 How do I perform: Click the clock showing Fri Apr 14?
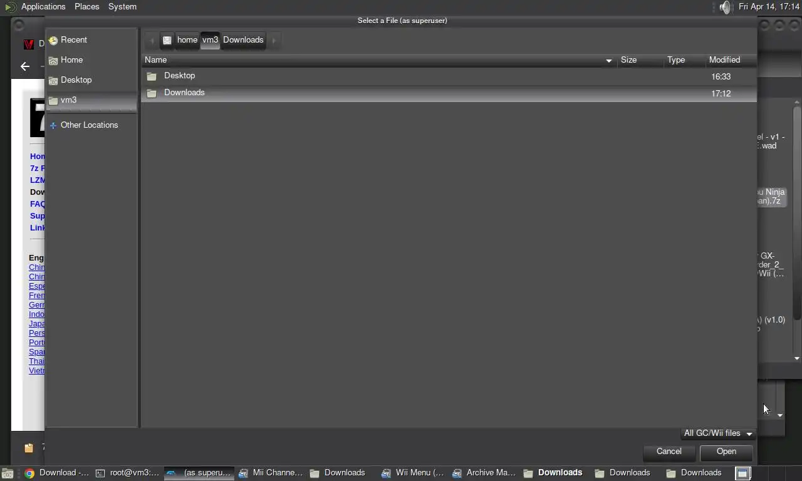tap(769, 6)
